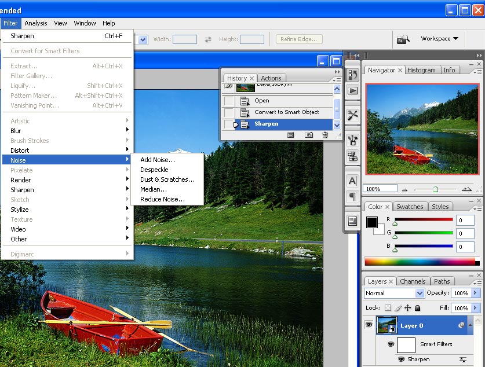Screen dimensions: 485x367
Task: Select Dust & Scratches… filter
Action: pyautogui.click(x=167, y=179)
